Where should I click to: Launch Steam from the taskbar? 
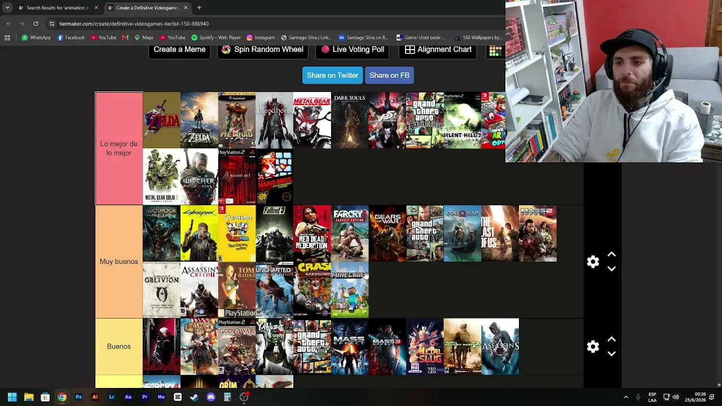pos(194,398)
